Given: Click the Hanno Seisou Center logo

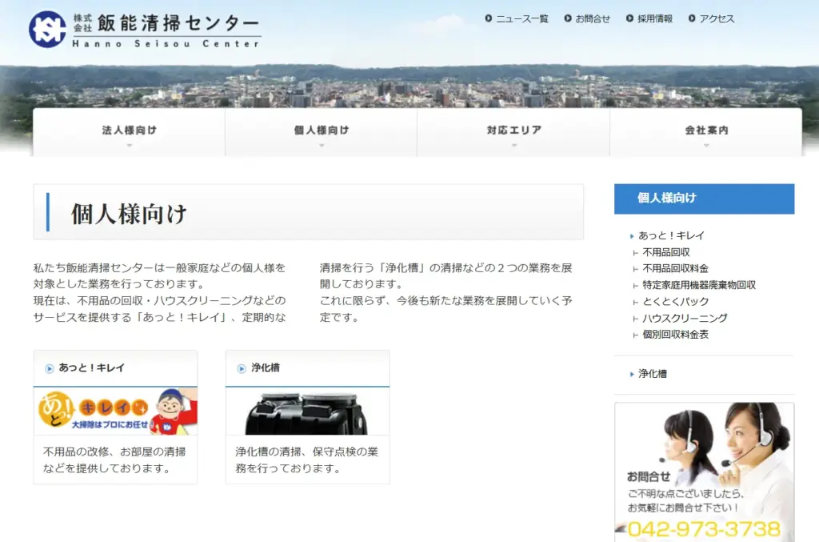Looking at the screenshot, I should [145, 29].
